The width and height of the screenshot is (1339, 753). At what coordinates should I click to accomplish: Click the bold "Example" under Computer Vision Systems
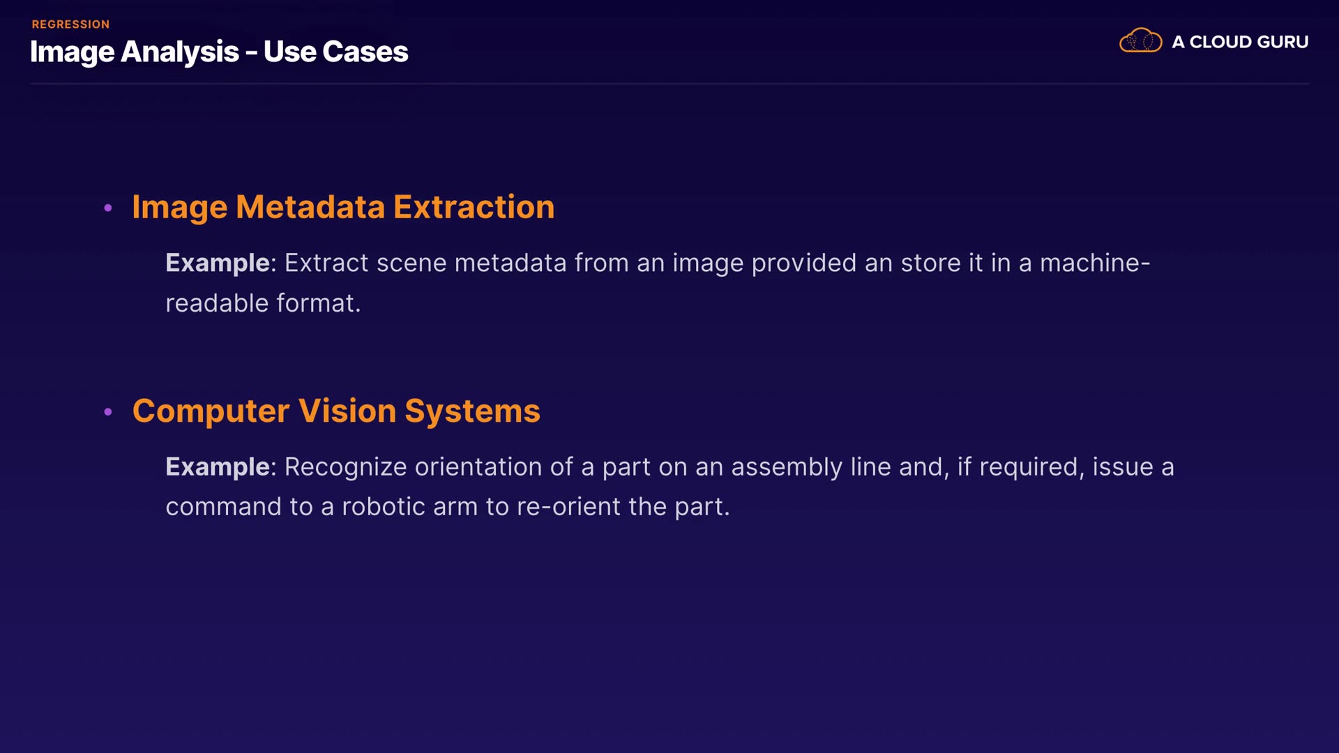click(218, 466)
